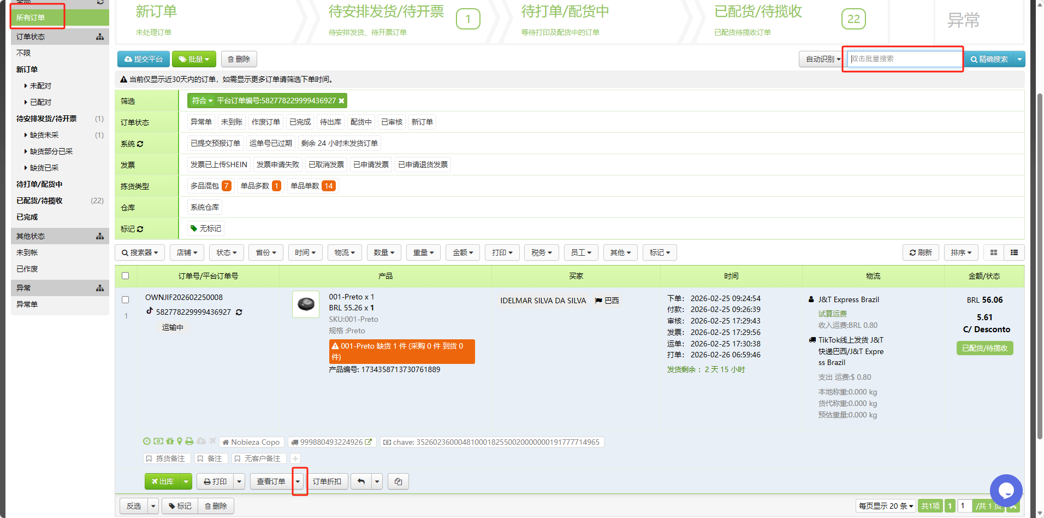Click the green printer icon in order footer
Screen dimensions: 1044x518
(x=189, y=442)
